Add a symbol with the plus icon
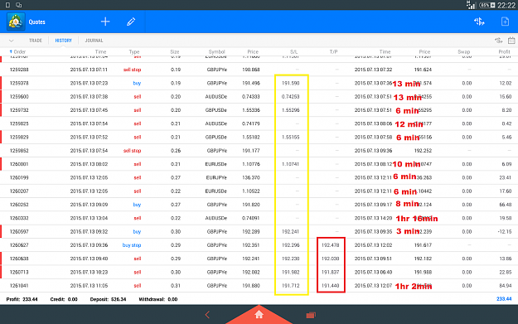This screenshot has width=518, height=324. click(x=105, y=22)
